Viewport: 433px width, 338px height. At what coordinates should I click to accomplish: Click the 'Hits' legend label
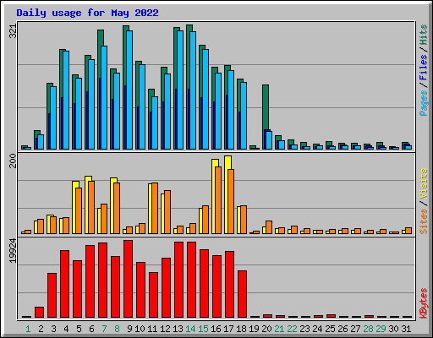click(424, 35)
